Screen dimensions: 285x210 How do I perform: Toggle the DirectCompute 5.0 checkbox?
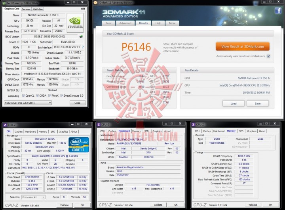coord(62,96)
